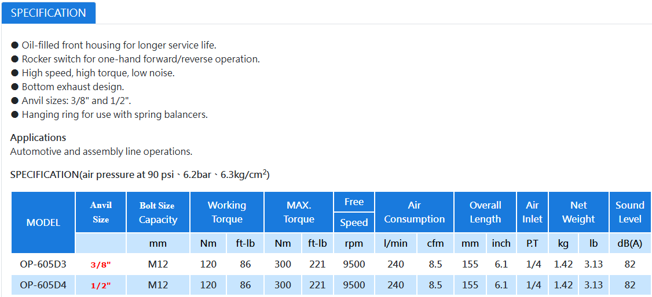The width and height of the screenshot is (652, 297).
Task: Click the Bolt Size Capacity header
Action: pos(158,212)
